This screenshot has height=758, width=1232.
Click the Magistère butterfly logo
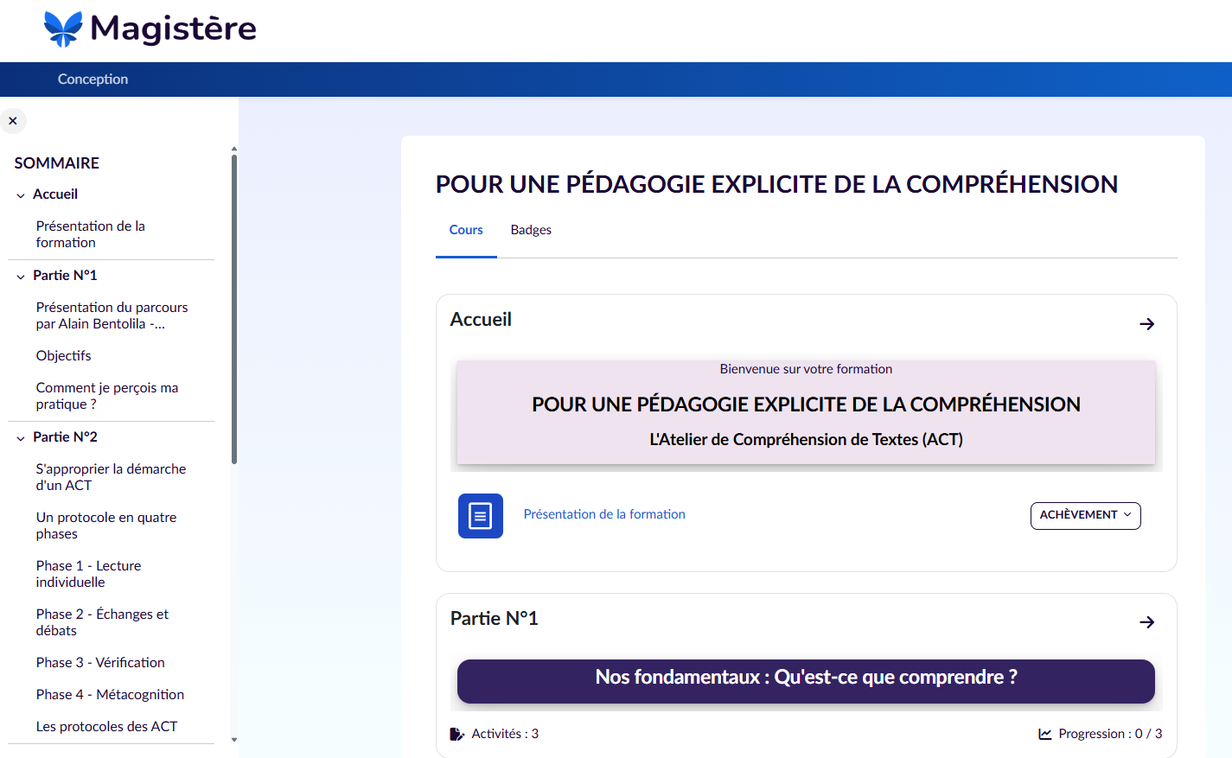click(x=61, y=29)
